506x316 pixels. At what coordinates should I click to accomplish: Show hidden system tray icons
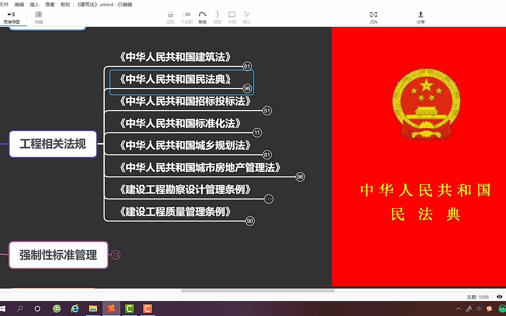459,309
